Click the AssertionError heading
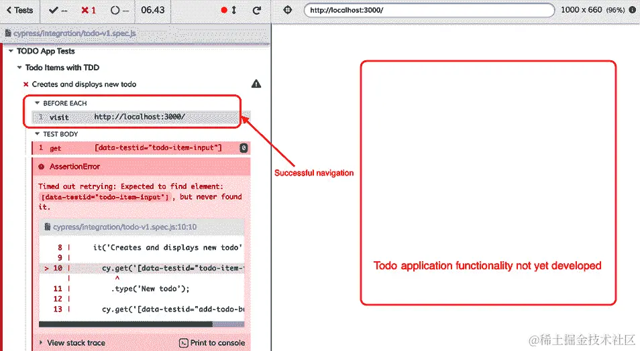This screenshot has height=351, width=640. 74,167
